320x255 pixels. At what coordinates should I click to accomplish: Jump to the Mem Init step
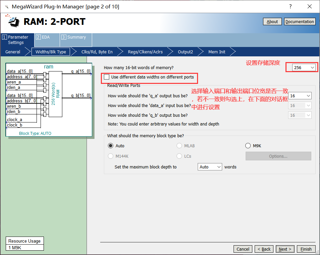point(217,52)
